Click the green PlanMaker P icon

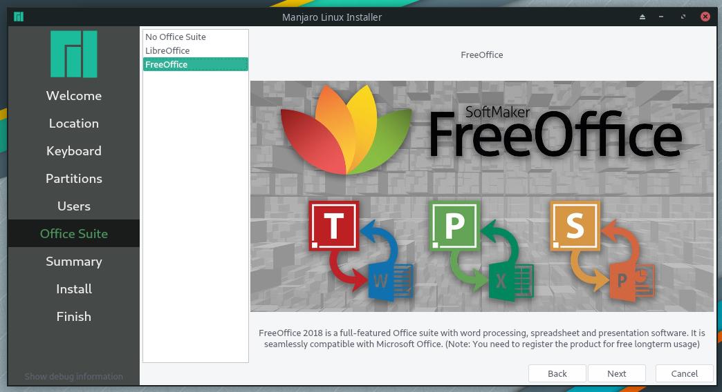(x=454, y=226)
